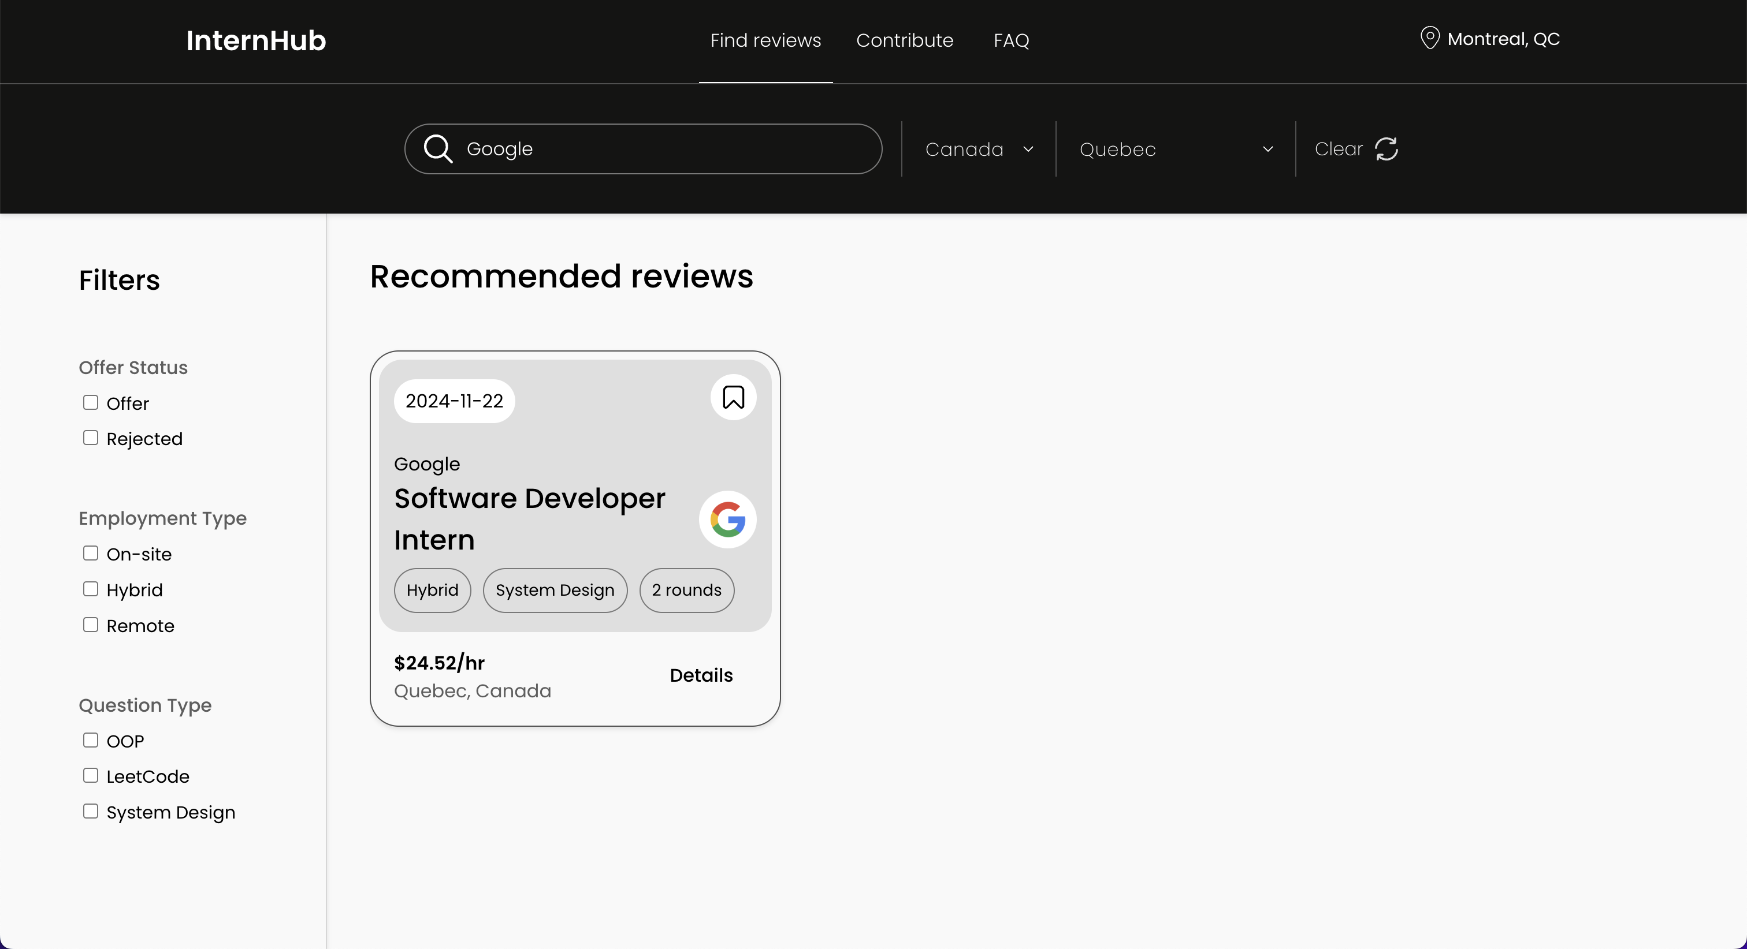Open the FAQ page
Screen dimensions: 1747x949
[1011, 40]
